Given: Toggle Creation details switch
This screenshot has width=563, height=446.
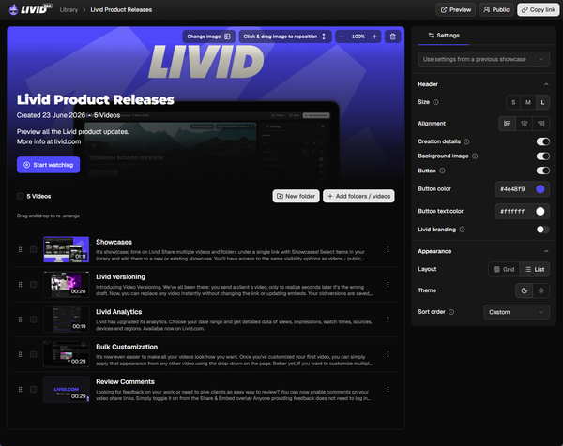Looking at the screenshot, I should click(543, 141).
